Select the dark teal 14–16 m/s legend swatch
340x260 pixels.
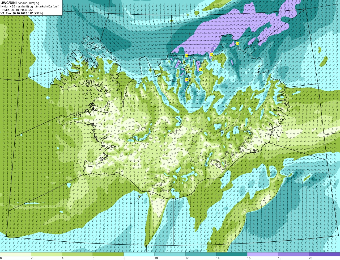click(x=232, y=254)
